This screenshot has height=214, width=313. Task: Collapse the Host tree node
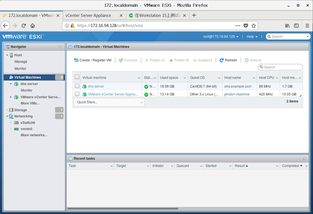[x=7, y=55]
